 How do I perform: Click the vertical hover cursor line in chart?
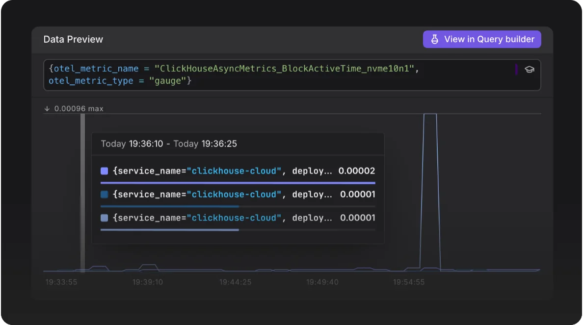coord(82,192)
